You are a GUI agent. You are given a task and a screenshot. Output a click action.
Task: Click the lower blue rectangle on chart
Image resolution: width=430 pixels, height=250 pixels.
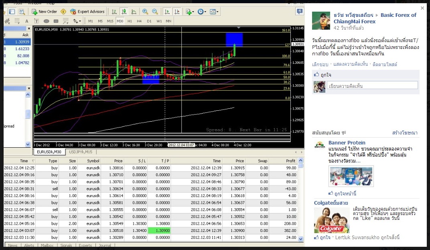coord(151,79)
